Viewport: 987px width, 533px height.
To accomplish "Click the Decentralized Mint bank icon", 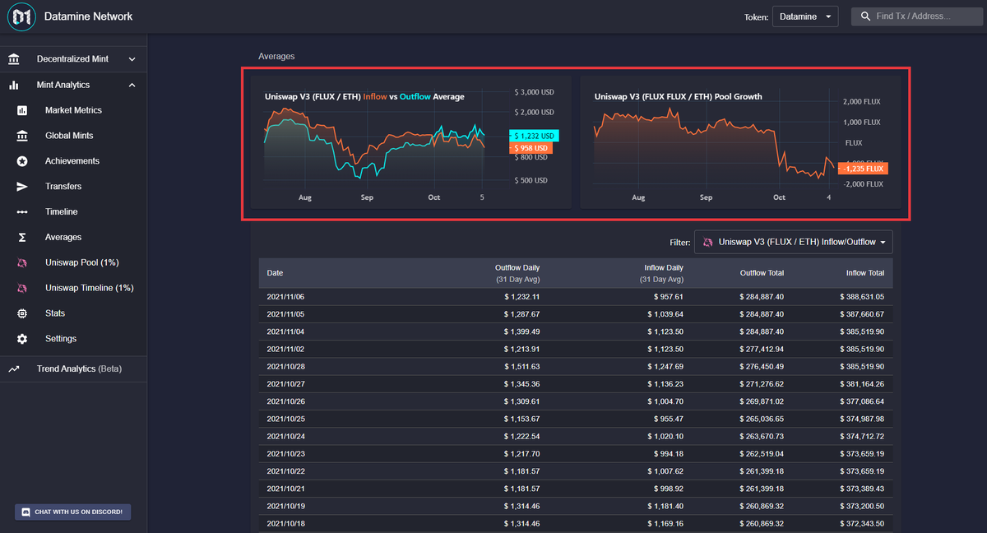I will 14,59.
